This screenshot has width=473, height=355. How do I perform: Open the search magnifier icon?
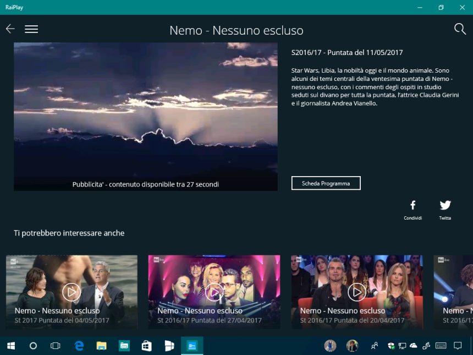[x=460, y=29]
